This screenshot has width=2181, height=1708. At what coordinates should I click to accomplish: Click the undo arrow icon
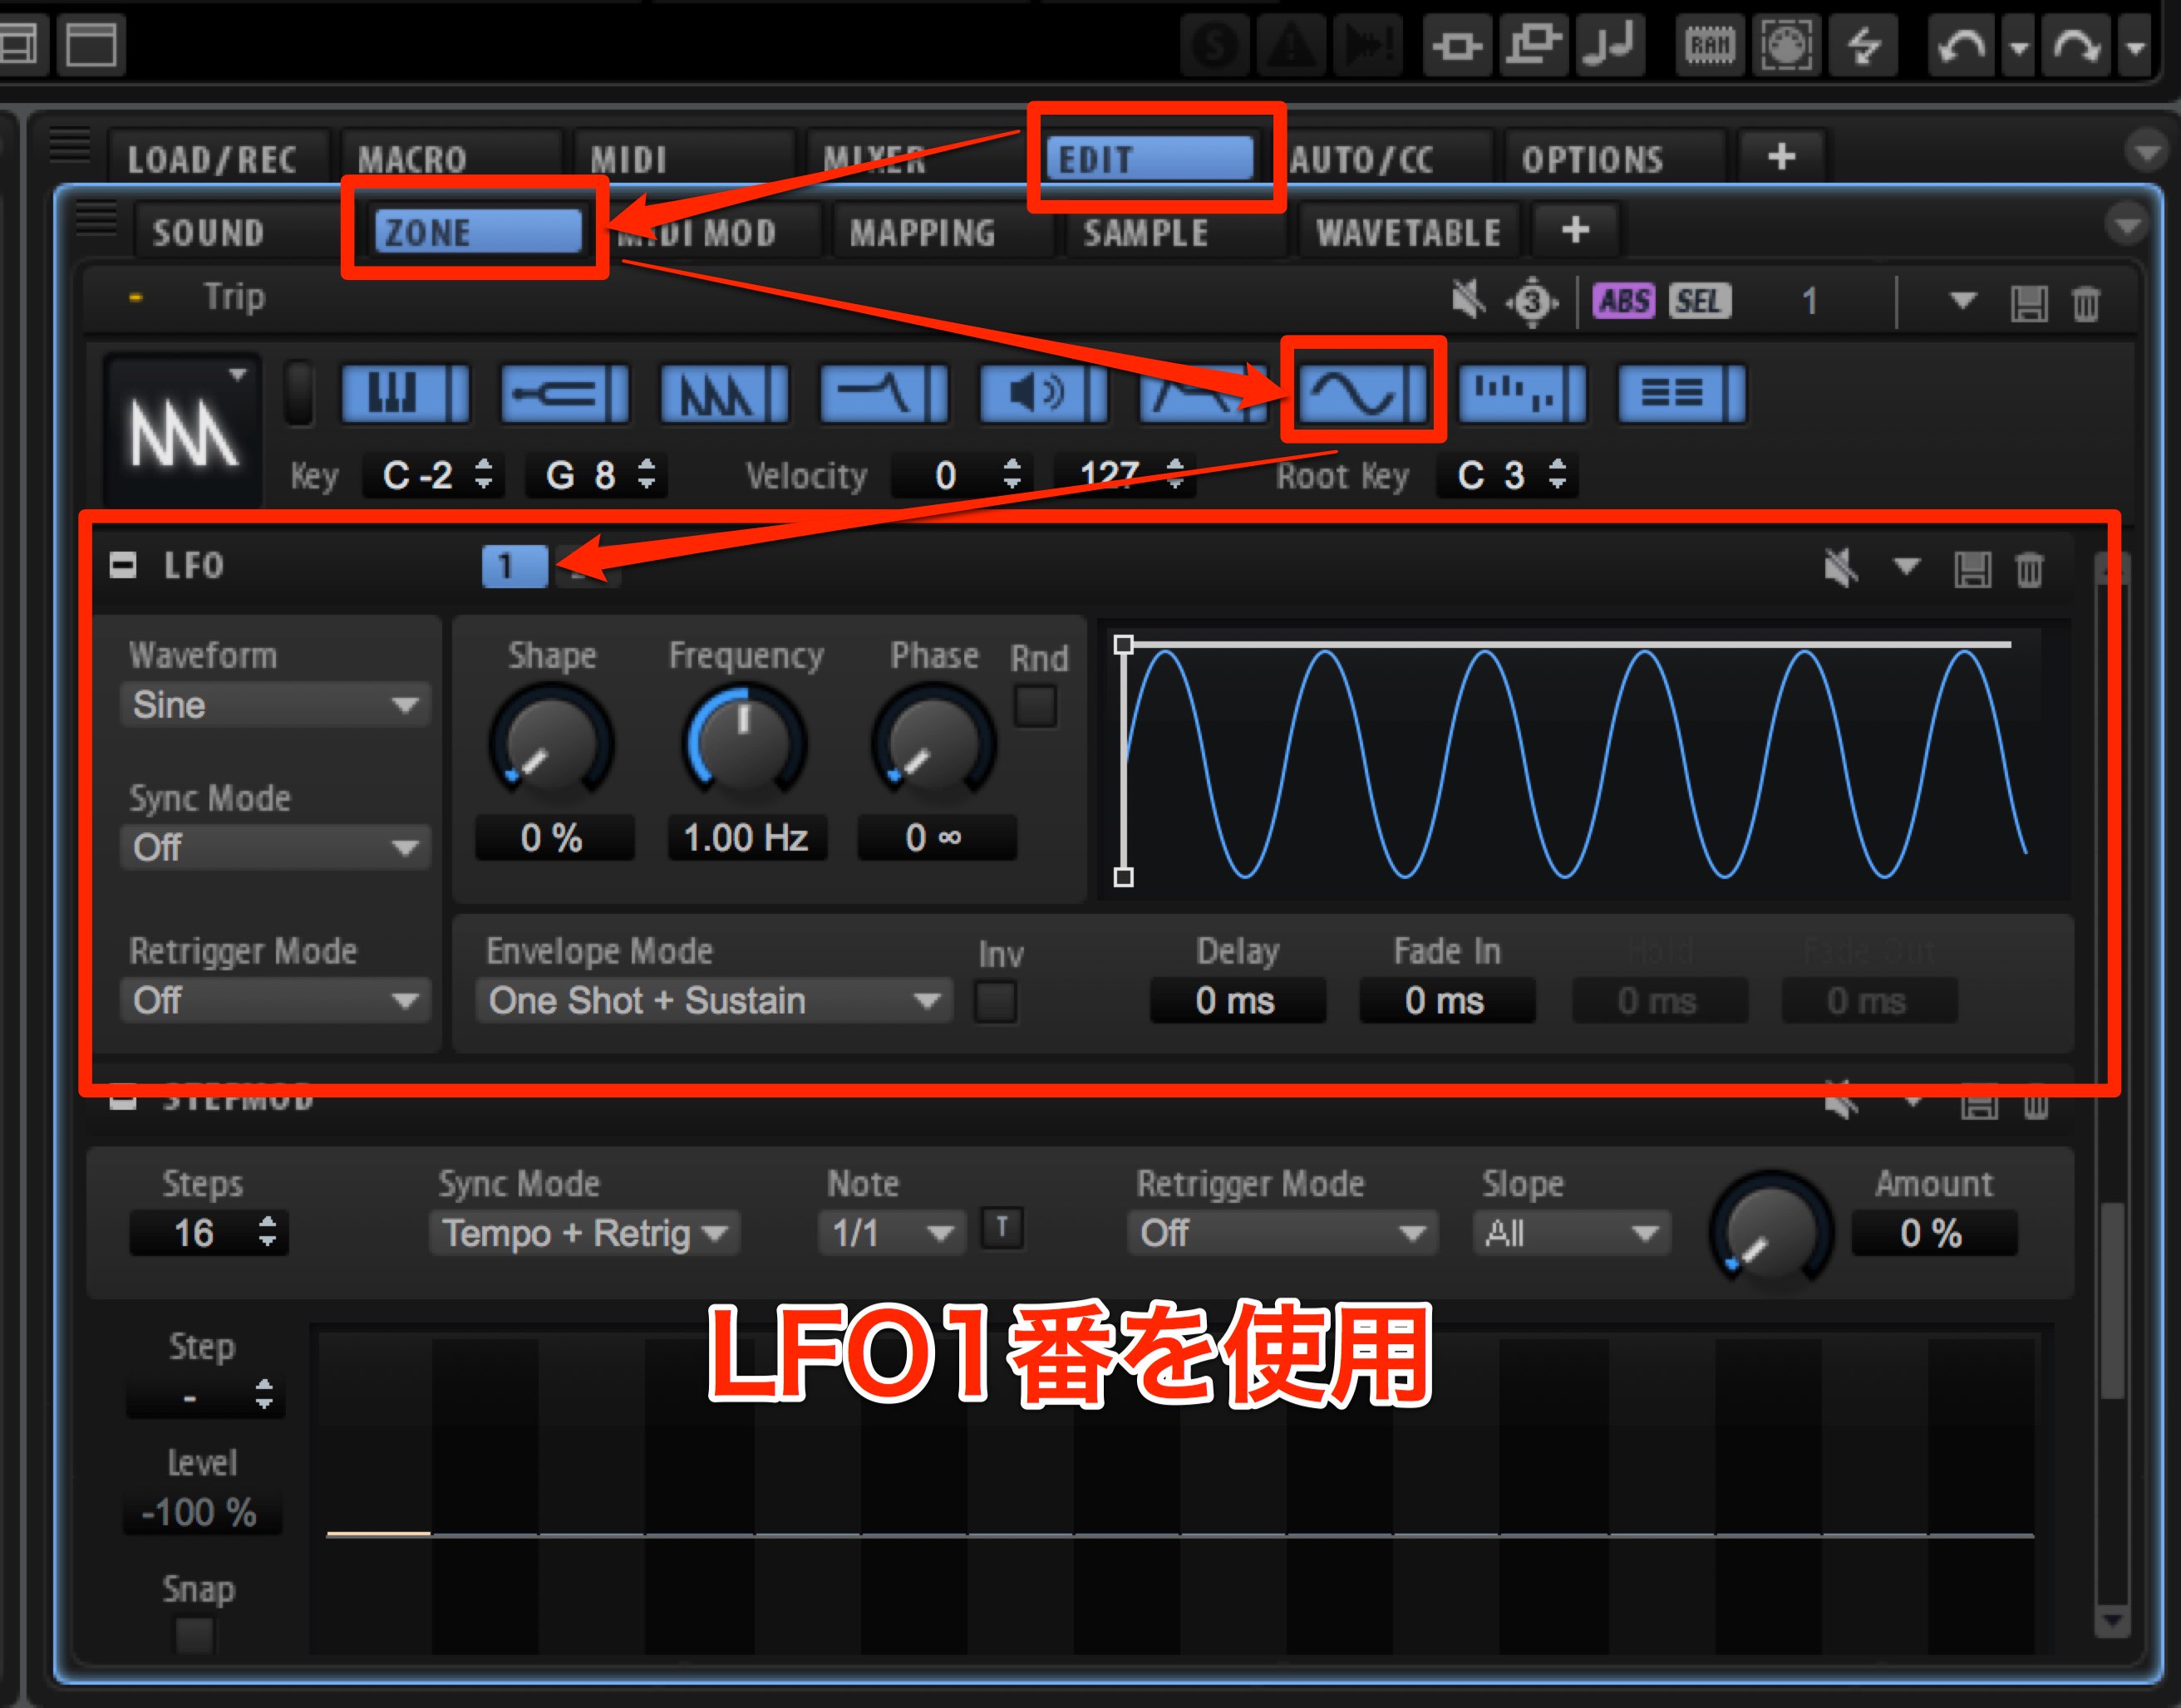click(x=1961, y=46)
